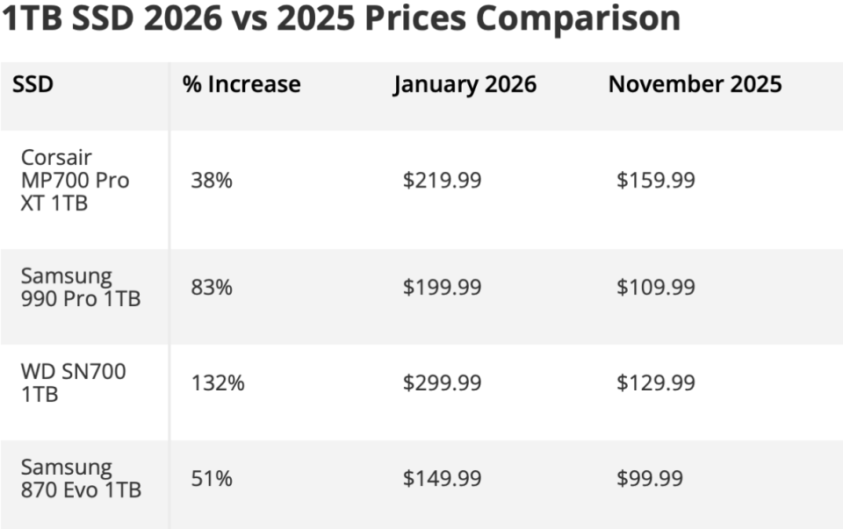Click the Samsung 870 Evo 1TB cell
843x529 pixels.
coord(80,478)
